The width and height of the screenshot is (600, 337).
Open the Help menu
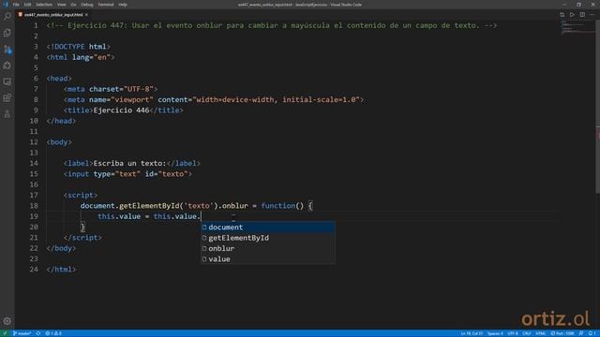[123, 5]
